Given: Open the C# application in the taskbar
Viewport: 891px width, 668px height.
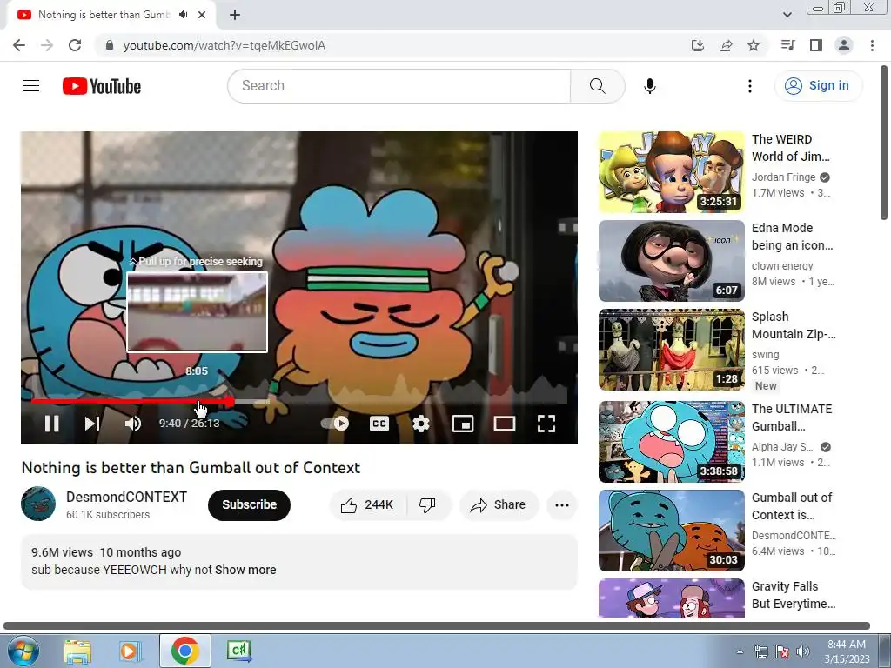Looking at the screenshot, I should tap(238, 651).
